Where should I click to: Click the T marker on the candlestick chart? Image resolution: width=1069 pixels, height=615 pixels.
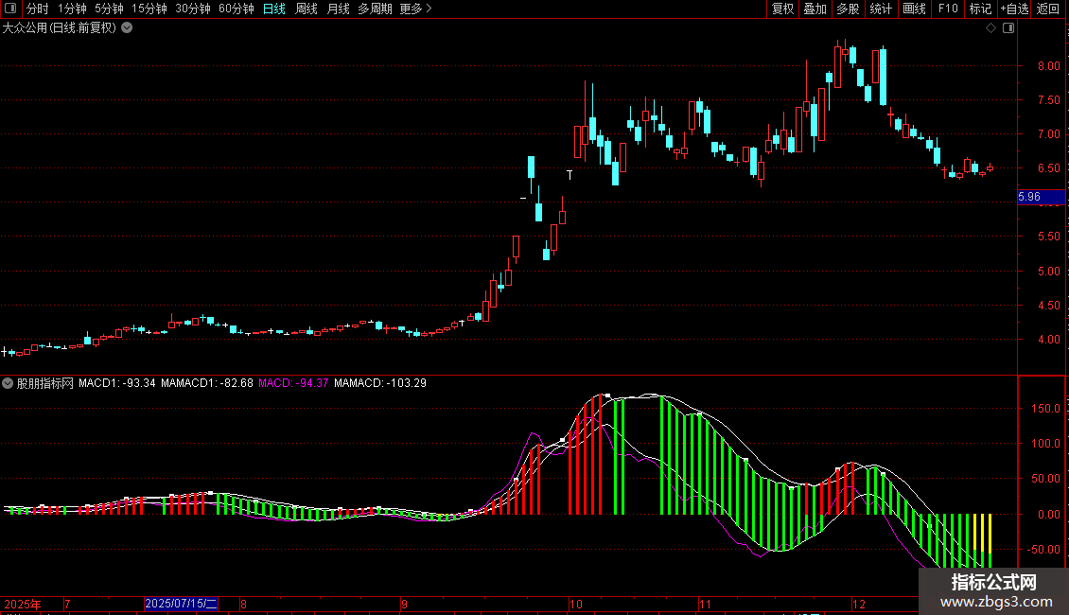[570, 175]
